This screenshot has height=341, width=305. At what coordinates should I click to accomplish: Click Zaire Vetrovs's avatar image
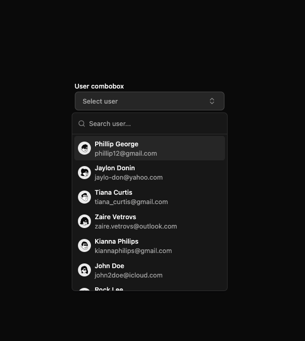pyautogui.click(x=85, y=221)
